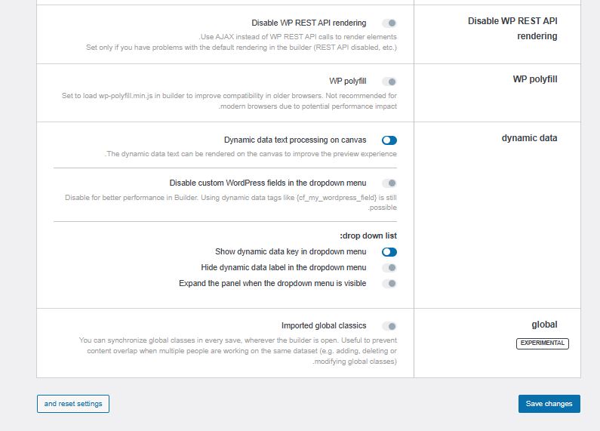Viewport: 600px width, 431px height.
Task: Click the 'WP polyfill' setting label beside toggle
Action: (347, 82)
